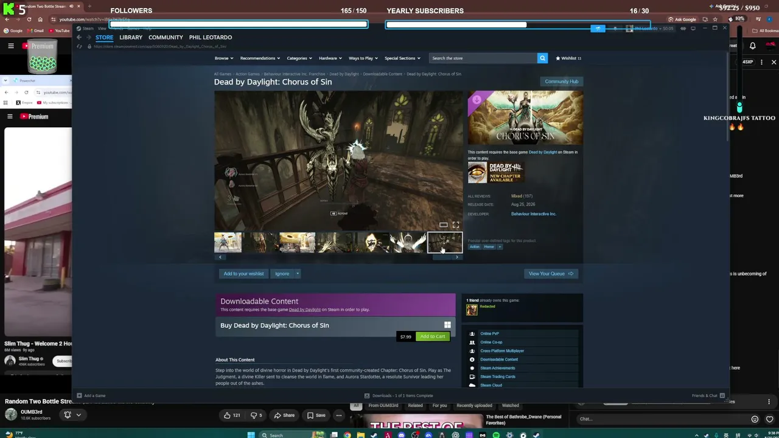Select the Related filter chip on YouTube
The image size is (779, 438).
point(416,406)
